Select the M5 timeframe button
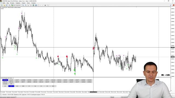 pyautogui.click(x=11, y=86)
